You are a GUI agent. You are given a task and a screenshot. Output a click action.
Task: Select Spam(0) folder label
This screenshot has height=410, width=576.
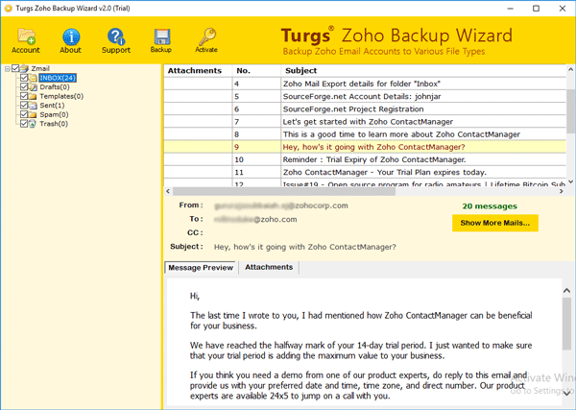tap(54, 114)
